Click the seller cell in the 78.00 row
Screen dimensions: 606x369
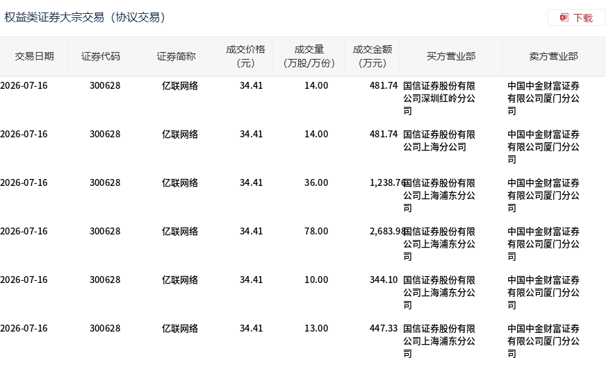[x=543, y=244]
